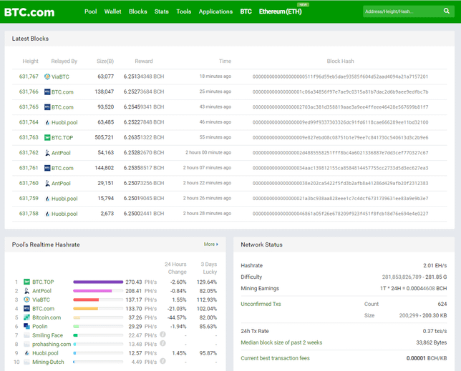The image size is (461, 371).
Task: Click info icon beside Smiling Face hashrate
Action: click(x=162, y=335)
